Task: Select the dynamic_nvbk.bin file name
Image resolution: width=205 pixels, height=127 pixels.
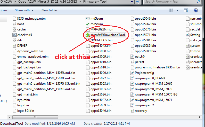Action: (30, 51)
